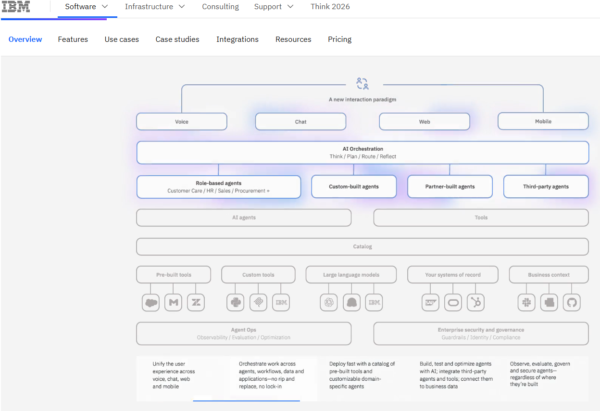
Task: Select the Salesforce icon under Pre-built tools
Action: [x=150, y=302]
